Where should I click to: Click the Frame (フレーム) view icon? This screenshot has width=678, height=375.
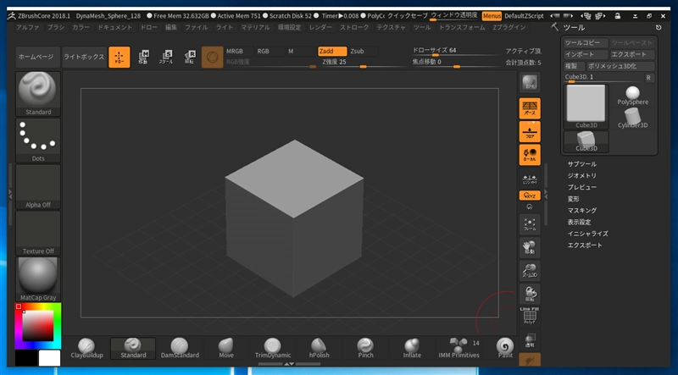pyautogui.click(x=530, y=224)
